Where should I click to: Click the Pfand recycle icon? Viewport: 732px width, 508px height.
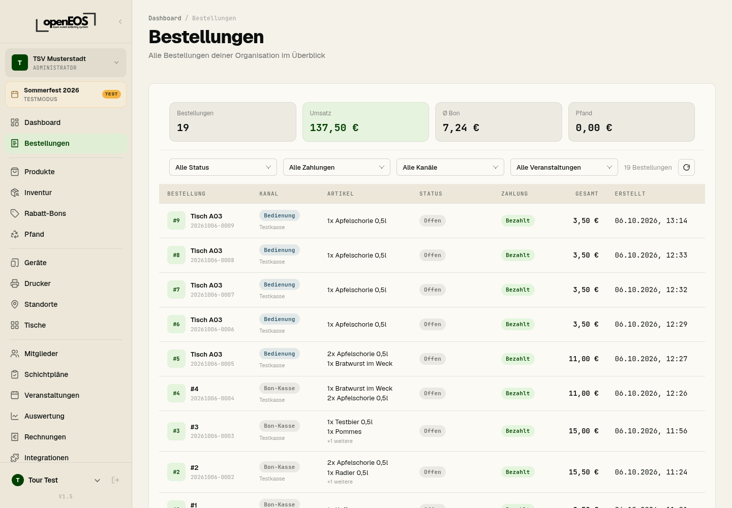[15, 234]
